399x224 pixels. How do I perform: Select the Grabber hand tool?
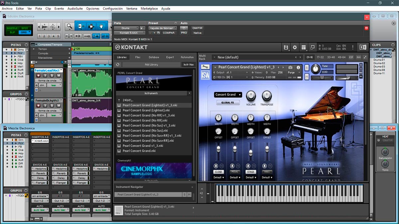101,26
